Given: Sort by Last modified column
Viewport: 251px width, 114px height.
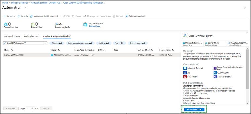Looking at the screenshot, I should pyautogui.click(x=145, y=50).
